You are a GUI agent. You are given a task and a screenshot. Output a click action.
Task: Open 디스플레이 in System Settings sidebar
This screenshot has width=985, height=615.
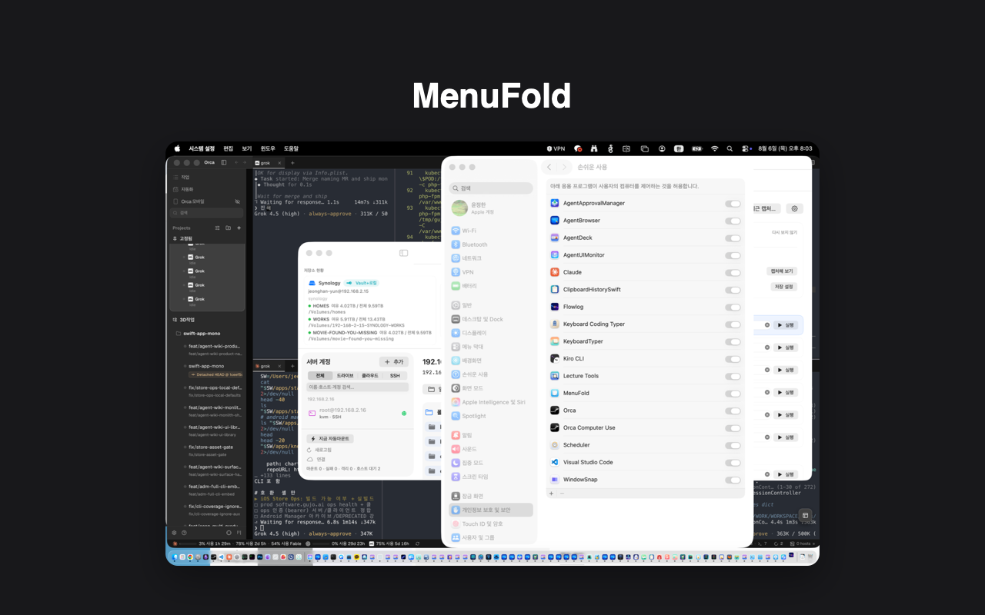coord(491,333)
